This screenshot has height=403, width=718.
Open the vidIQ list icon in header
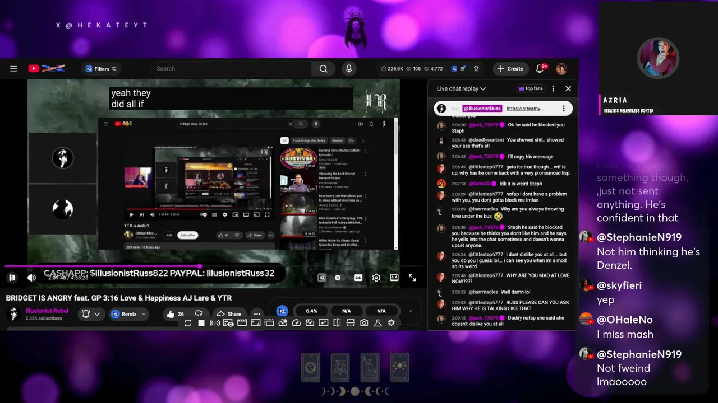[463, 69]
